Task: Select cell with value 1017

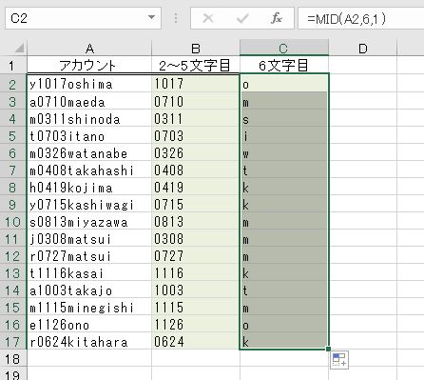Action: tap(196, 84)
